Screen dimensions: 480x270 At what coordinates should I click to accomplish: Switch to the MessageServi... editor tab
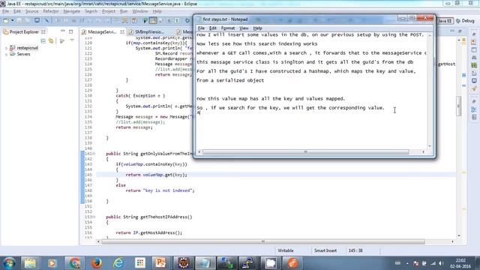pos(102,31)
